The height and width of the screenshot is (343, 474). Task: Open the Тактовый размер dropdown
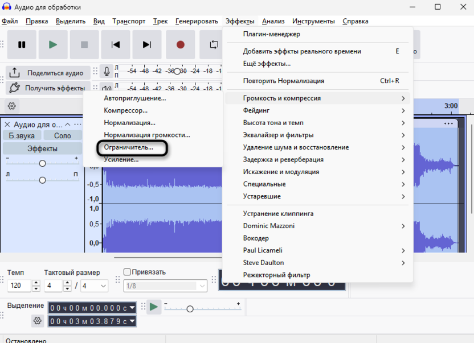tap(94, 286)
